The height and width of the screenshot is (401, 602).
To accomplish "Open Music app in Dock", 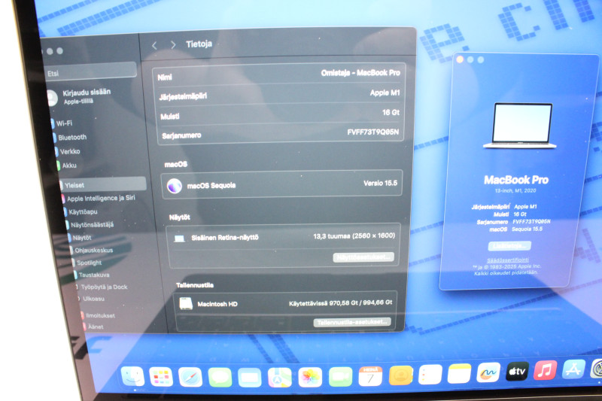I will coord(545,370).
